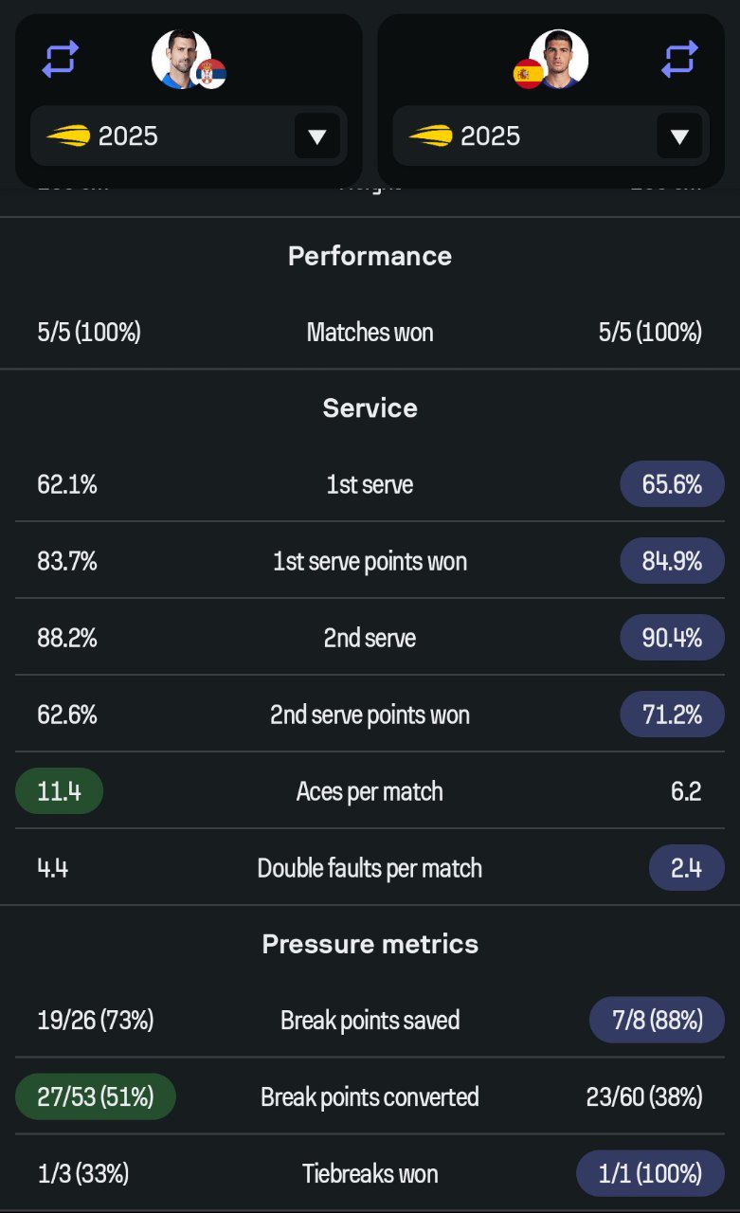
Task: Click the Serbian flag badge
Action: click(x=211, y=73)
